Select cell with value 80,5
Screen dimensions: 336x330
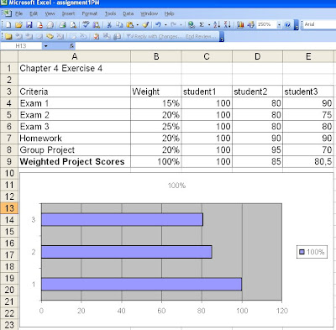308,161
